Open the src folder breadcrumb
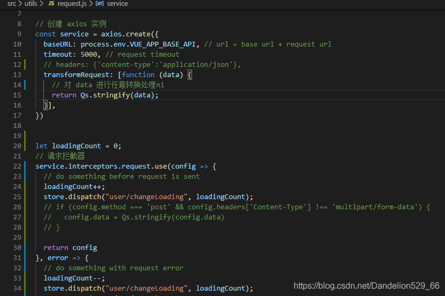Screen dimensions: 445x296 click(11, 4)
